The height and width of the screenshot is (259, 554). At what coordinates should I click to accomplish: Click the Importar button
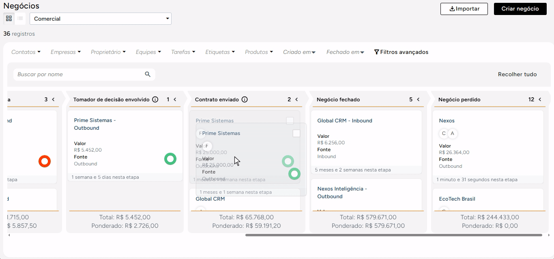464,9
